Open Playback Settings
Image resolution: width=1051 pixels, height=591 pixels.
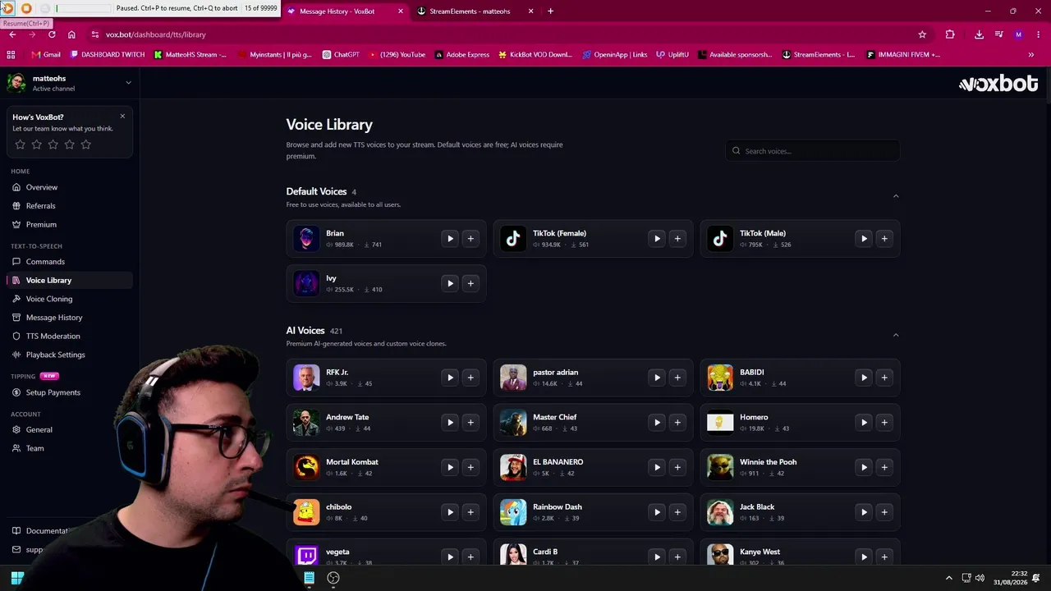(x=70, y=355)
